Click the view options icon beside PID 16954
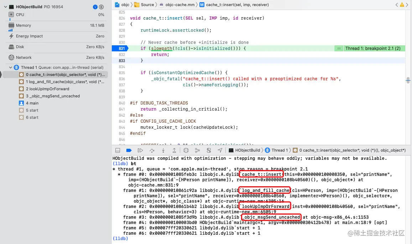This screenshot has height=244, width=412. tap(101, 7)
